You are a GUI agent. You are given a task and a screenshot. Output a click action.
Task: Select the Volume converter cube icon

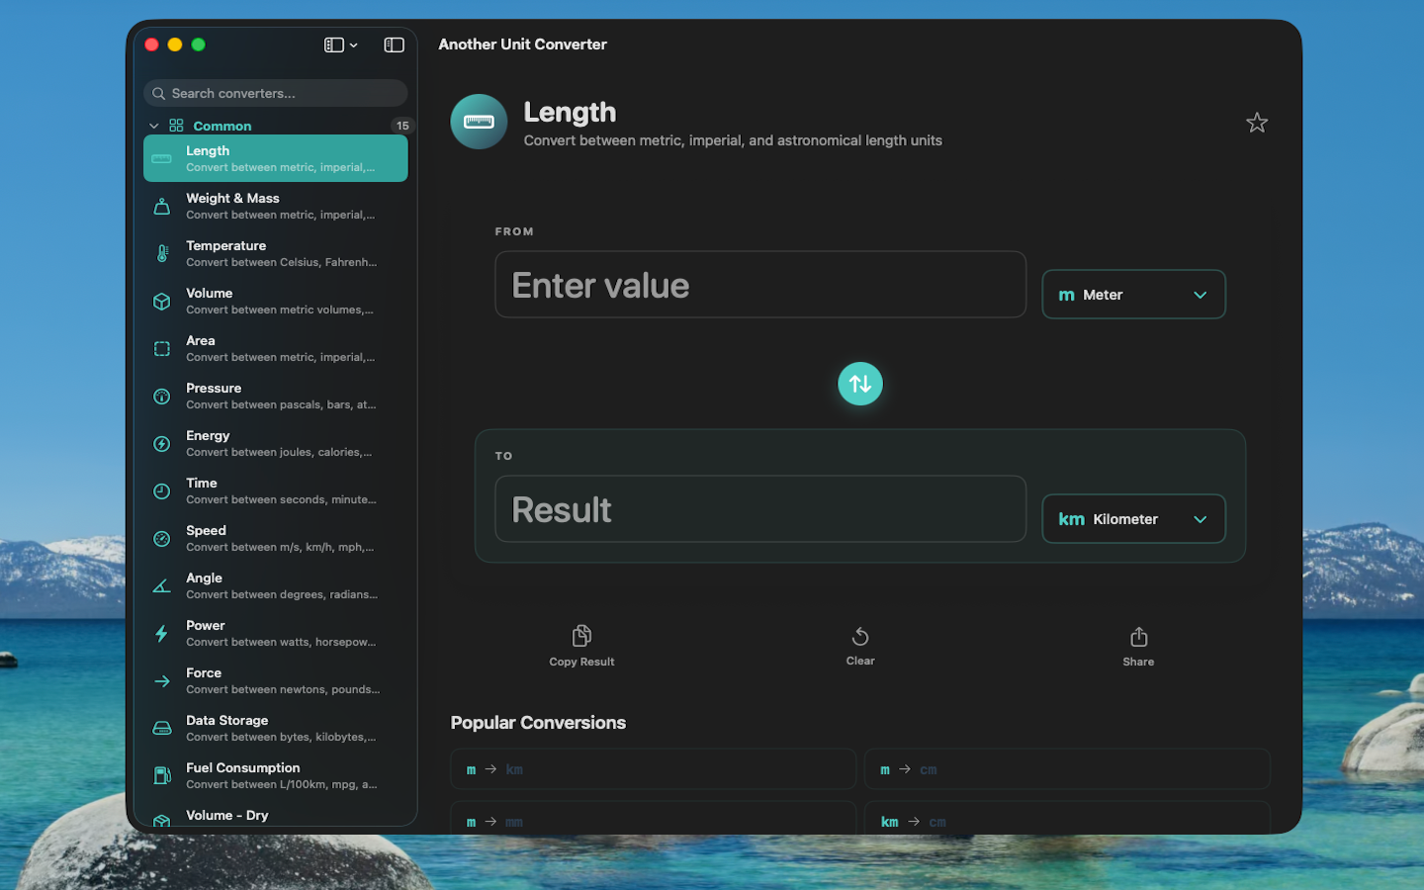[x=161, y=301]
